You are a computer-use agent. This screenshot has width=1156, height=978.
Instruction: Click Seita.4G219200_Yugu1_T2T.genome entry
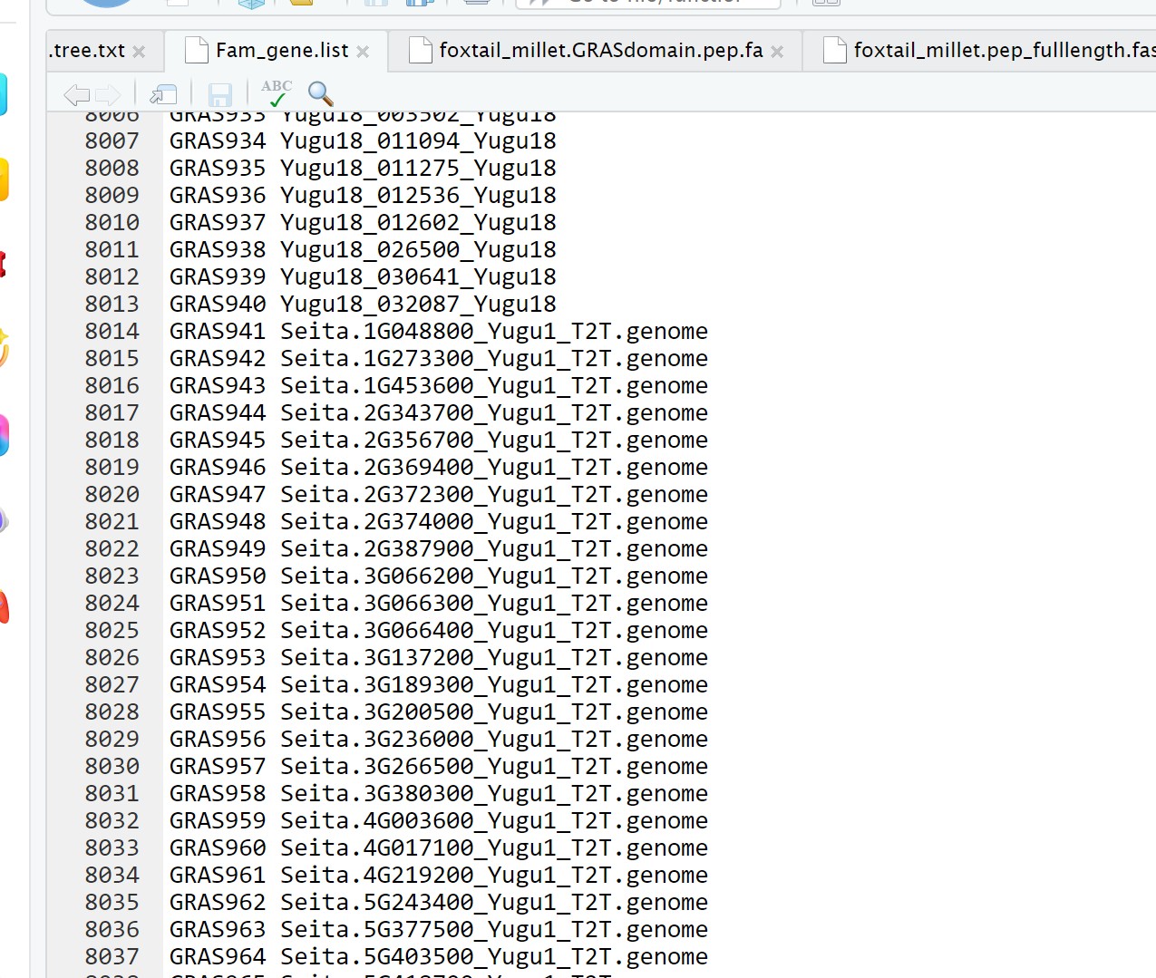(494, 876)
